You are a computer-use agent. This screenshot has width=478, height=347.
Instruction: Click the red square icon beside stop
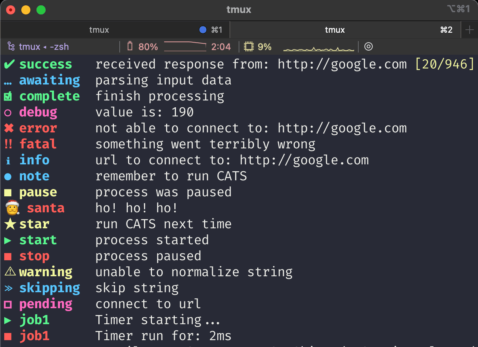pyautogui.click(x=8, y=256)
